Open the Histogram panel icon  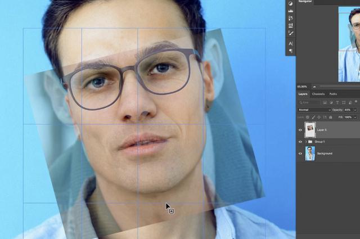(x=290, y=11)
